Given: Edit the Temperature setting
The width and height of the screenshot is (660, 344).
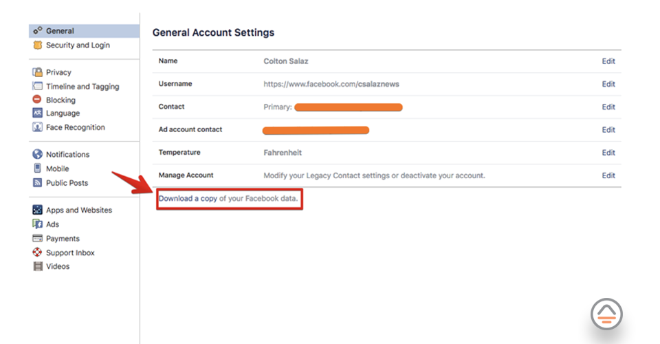Looking at the screenshot, I should click(608, 153).
